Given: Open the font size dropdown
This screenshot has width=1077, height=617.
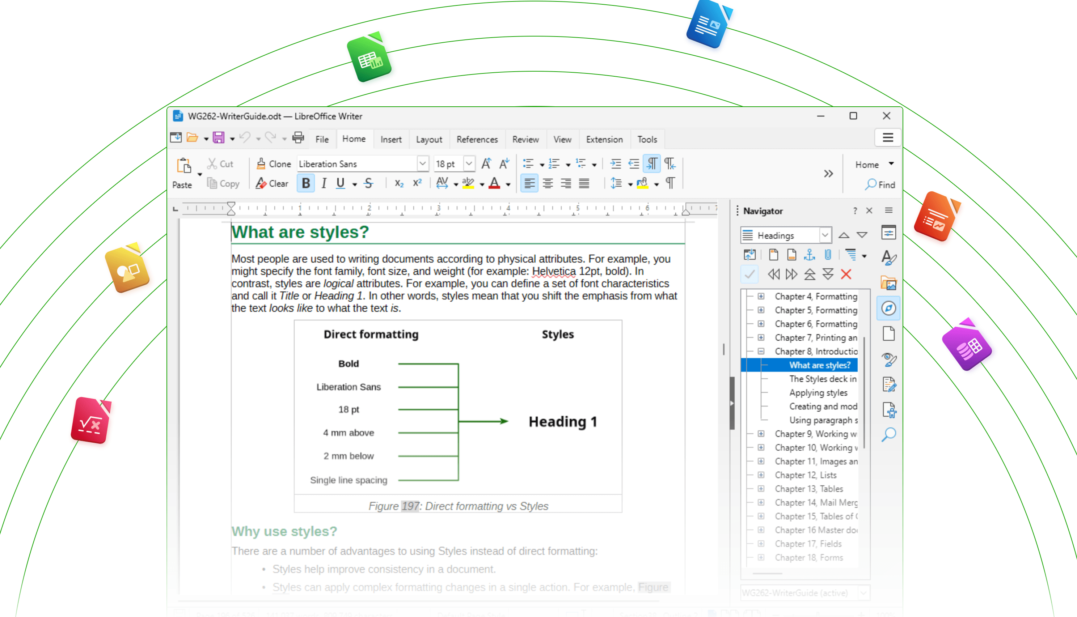Looking at the screenshot, I should (x=469, y=164).
